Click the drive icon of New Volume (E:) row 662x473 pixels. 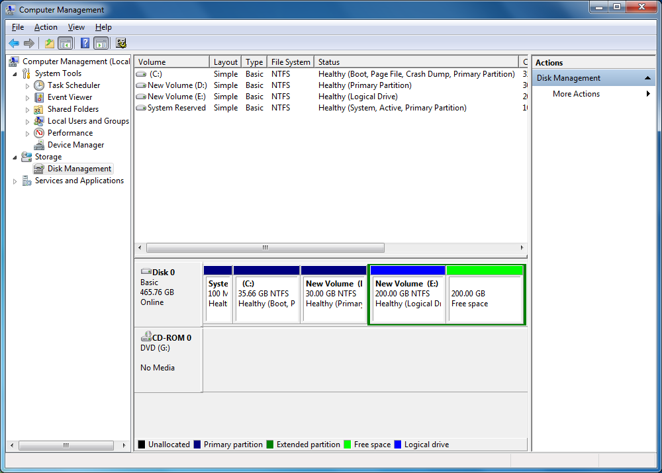[x=141, y=97]
